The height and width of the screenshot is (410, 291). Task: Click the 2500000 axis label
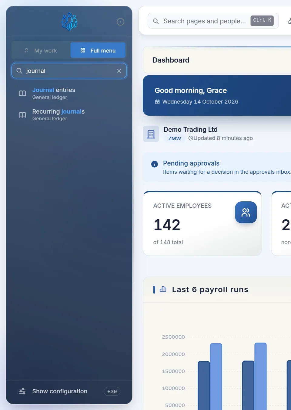click(x=173, y=337)
